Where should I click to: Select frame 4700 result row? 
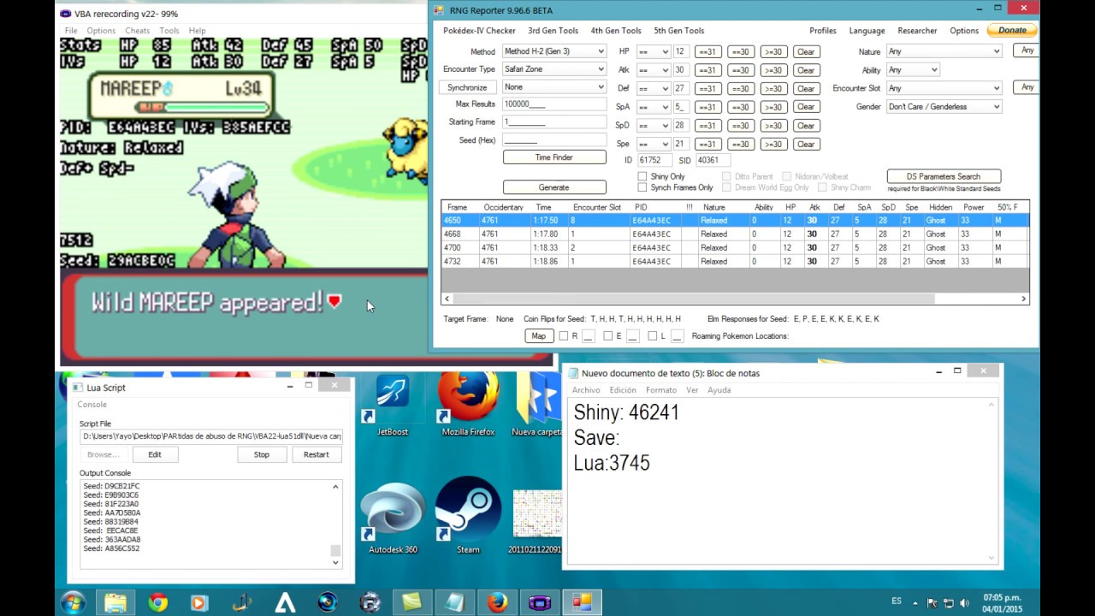tap(735, 248)
